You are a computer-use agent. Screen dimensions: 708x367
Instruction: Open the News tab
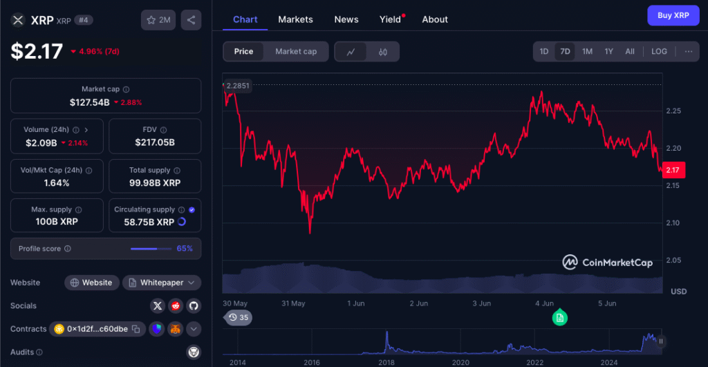pyautogui.click(x=346, y=19)
